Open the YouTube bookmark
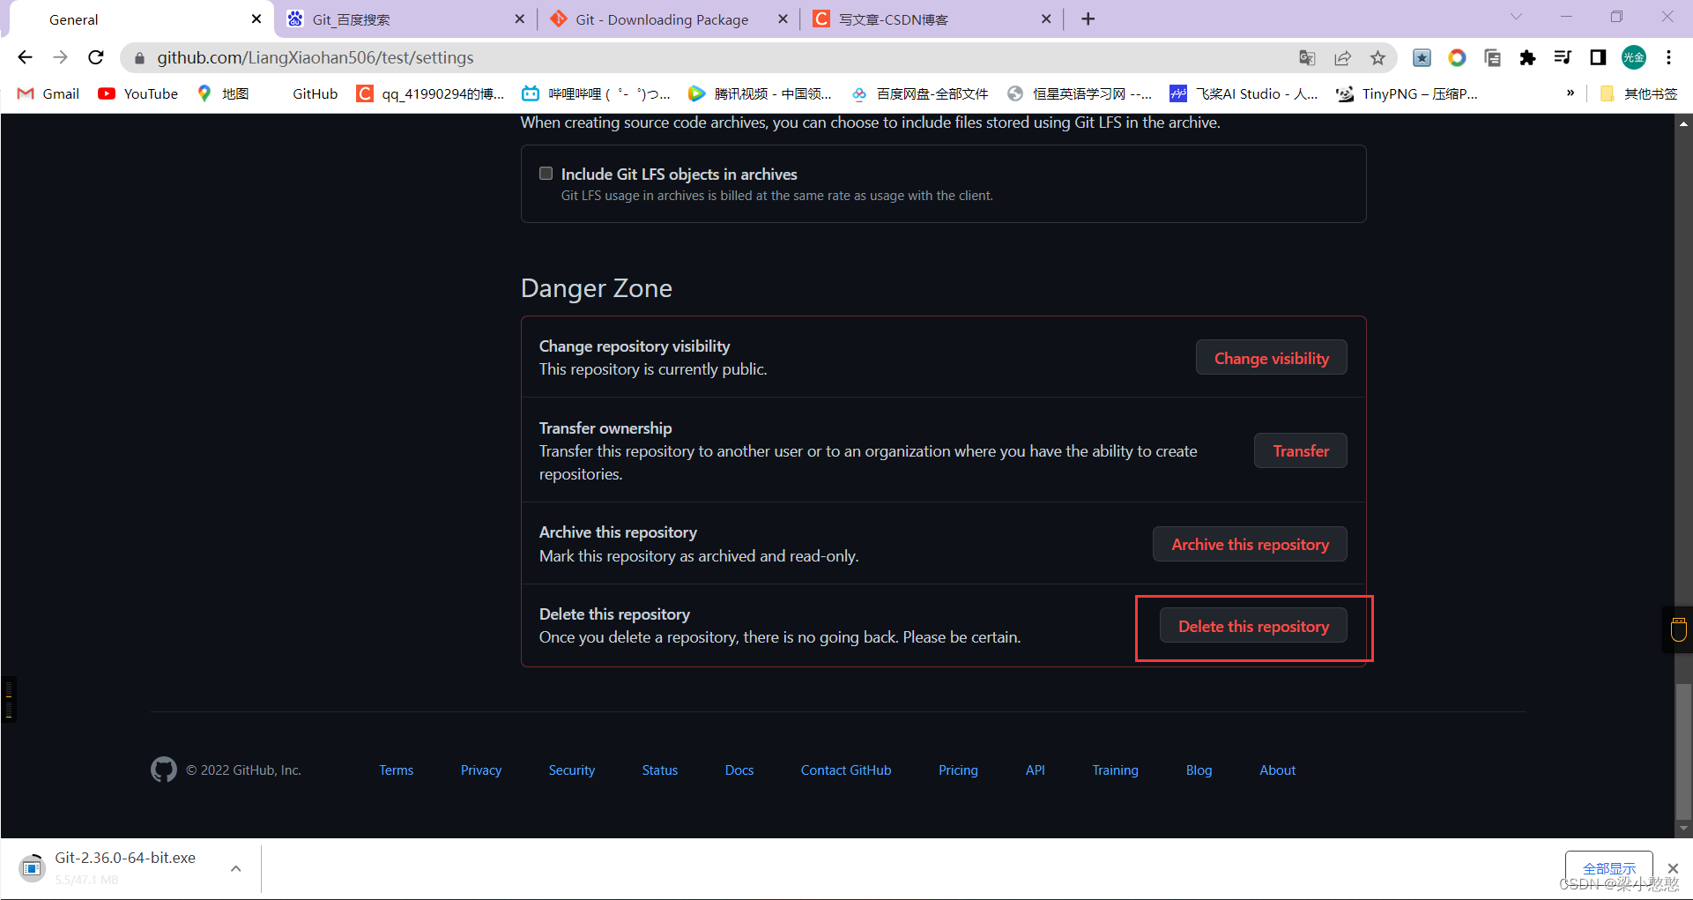This screenshot has height=900, width=1693. point(138,93)
